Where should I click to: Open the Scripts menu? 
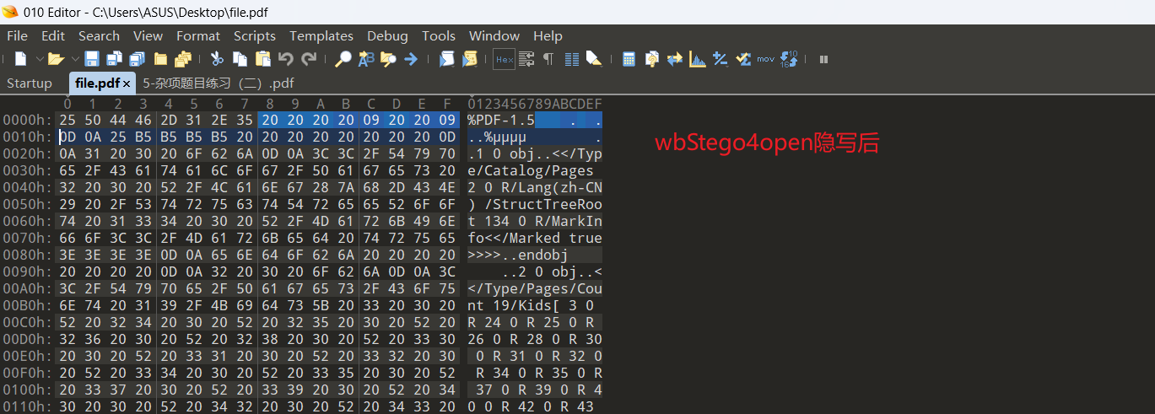254,35
